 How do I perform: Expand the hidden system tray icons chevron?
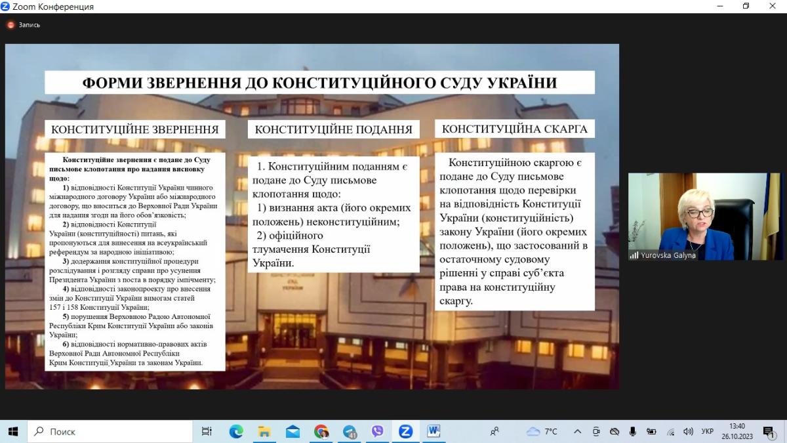point(577,431)
